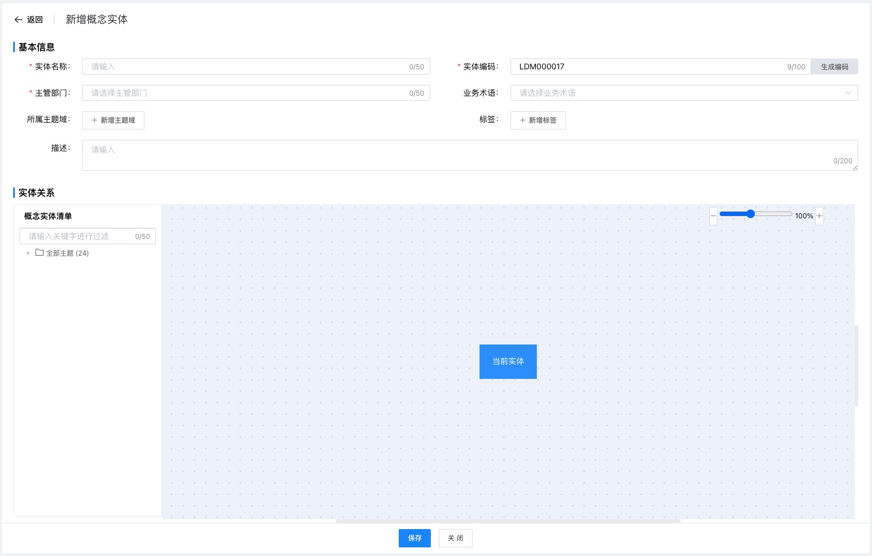The image size is (872, 556).
Task: Expand the 全部主题 tree node
Action: pyautogui.click(x=28, y=253)
